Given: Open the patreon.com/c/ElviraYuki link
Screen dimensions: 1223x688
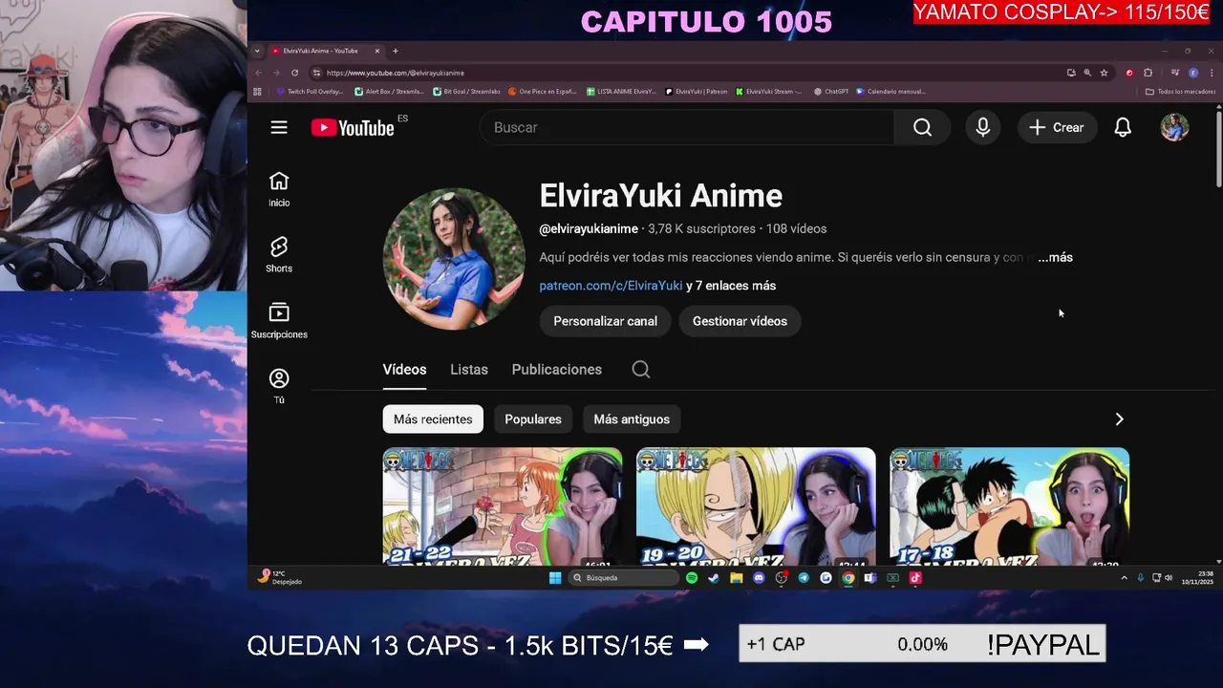Looking at the screenshot, I should pyautogui.click(x=611, y=286).
